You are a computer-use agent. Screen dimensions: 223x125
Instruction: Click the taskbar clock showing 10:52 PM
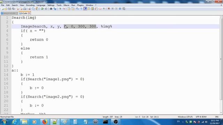pyautogui.click(x=215, y=122)
